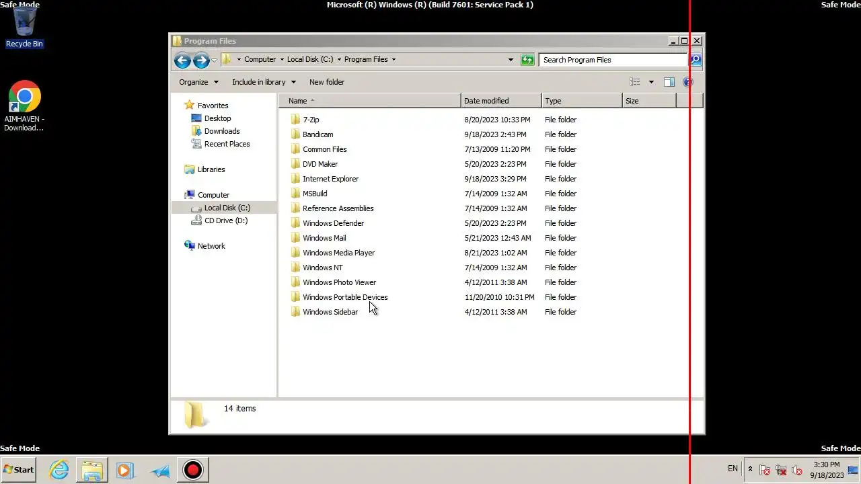Image resolution: width=861 pixels, height=484 pixels.
Task: Expand the arrow after Program Files breadcrumb
Action: (x=394, y=59)
